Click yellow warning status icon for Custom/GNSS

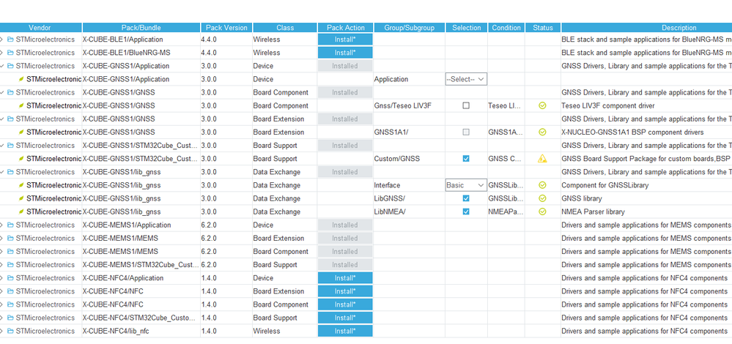click(x=542, y=159)
